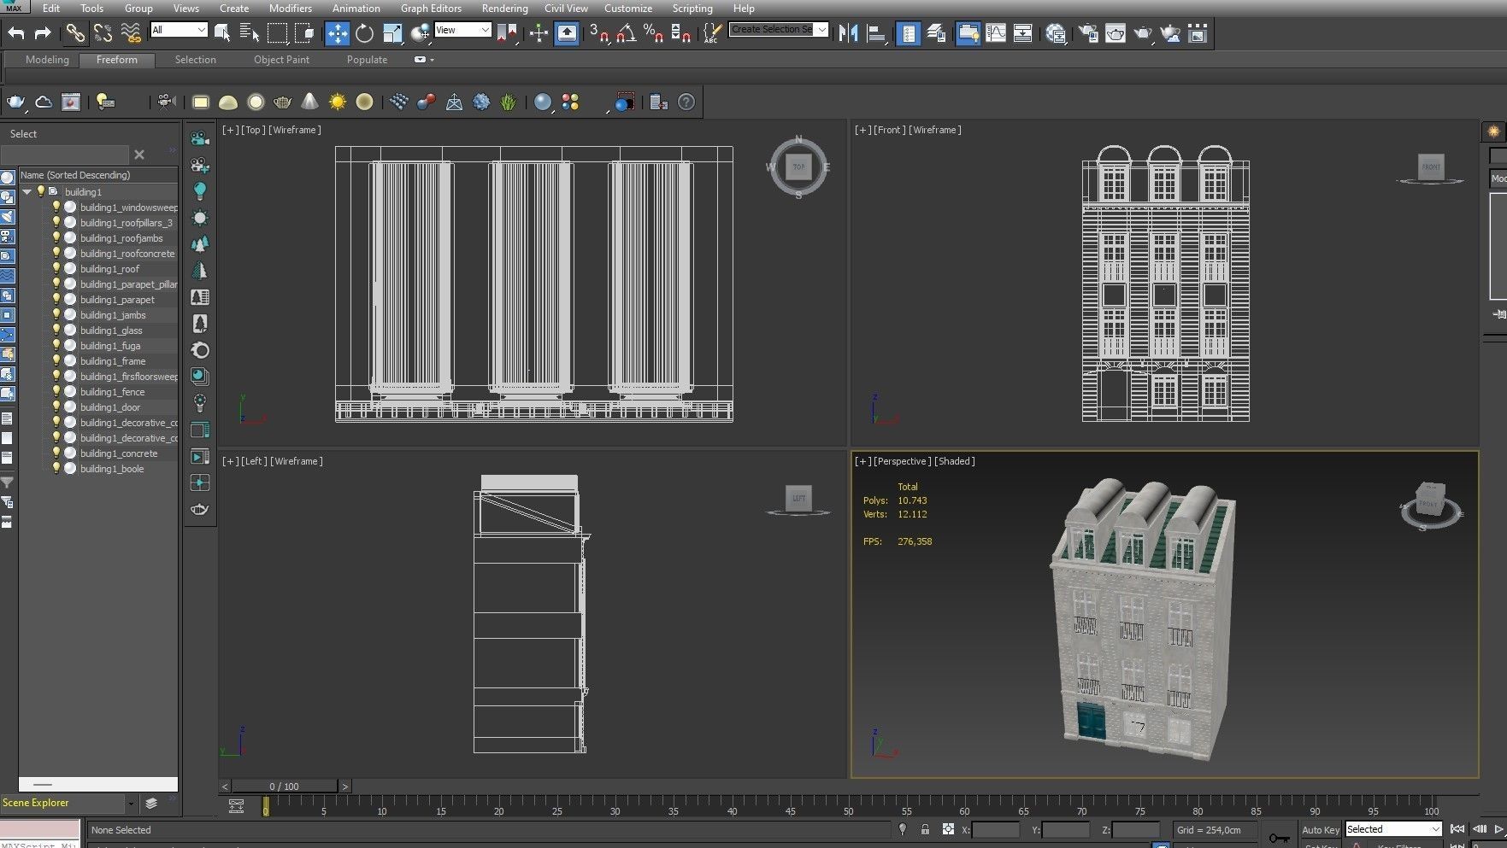Switch to the Object Paint ribbon tab

[x=281, y=60]
